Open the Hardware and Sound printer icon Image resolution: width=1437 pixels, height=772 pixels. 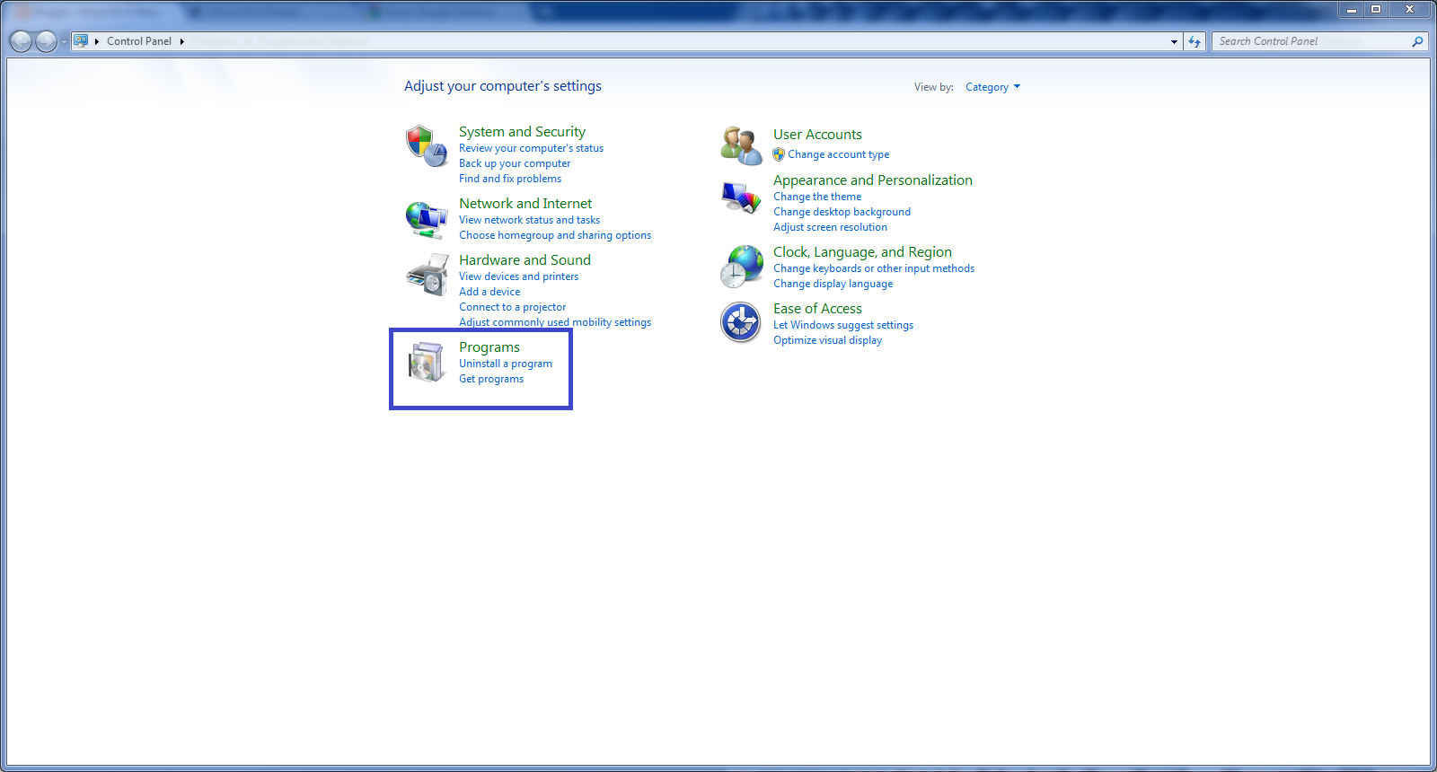(427, 275)
